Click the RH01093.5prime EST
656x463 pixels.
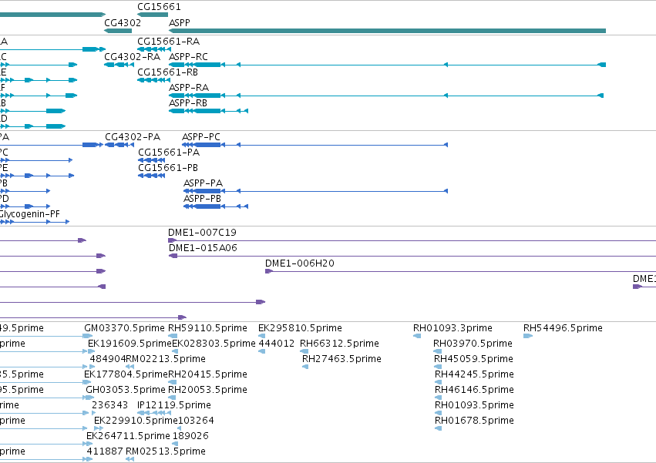click(439, 413)
